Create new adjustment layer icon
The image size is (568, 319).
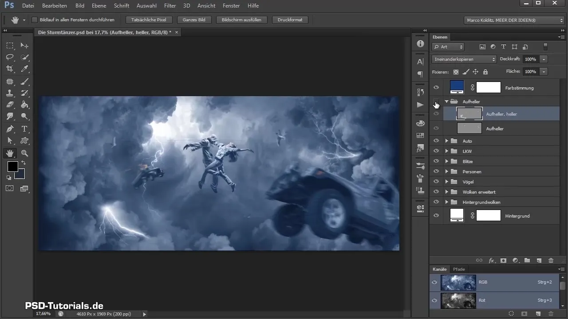[515, 261]
